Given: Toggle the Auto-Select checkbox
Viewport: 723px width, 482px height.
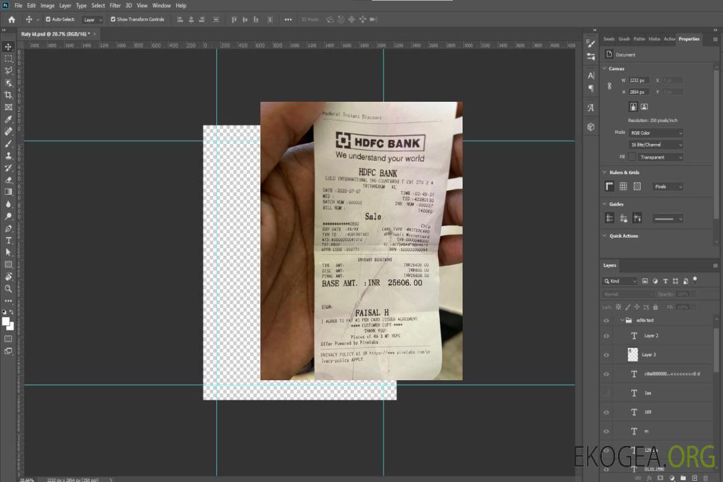Looking at the screenshot, I should tap(48, 19).
